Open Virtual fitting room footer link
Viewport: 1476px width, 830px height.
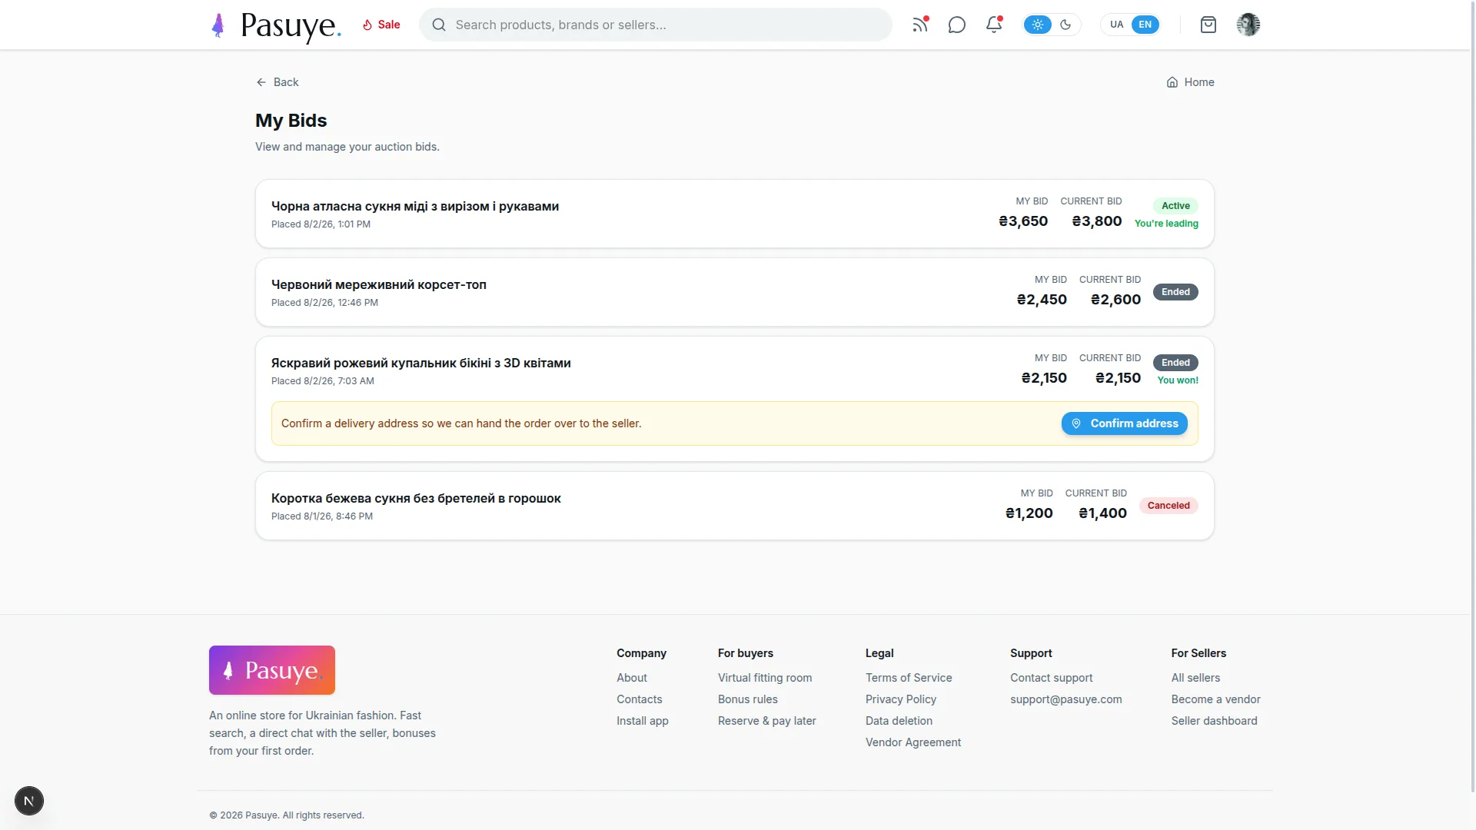765,678
